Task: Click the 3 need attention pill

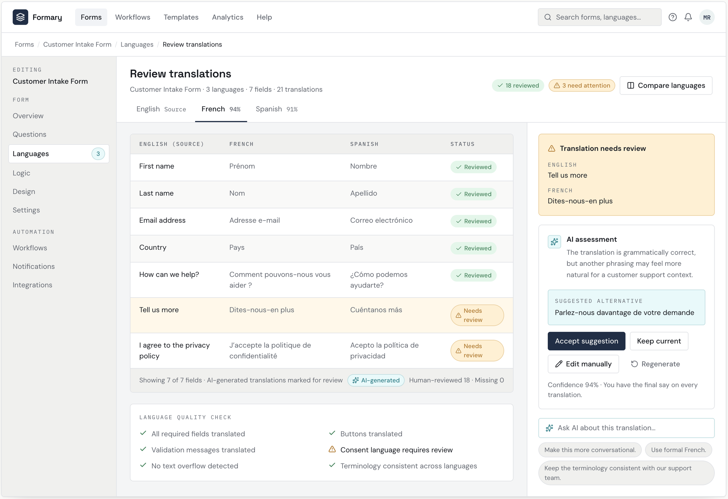Action: point(582,86)
